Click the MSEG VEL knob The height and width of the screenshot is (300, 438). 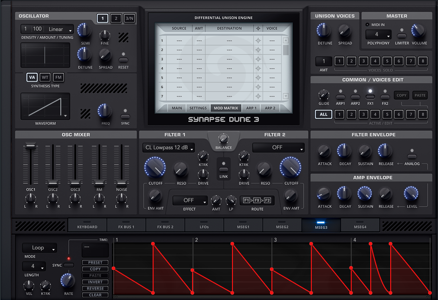point(29,286)
